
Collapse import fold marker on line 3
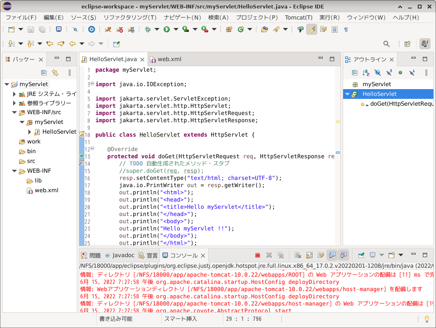point(92,84)
